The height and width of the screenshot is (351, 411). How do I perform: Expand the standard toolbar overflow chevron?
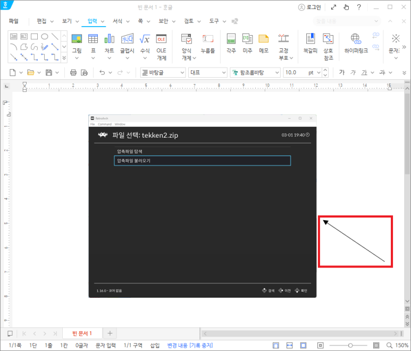404,73
